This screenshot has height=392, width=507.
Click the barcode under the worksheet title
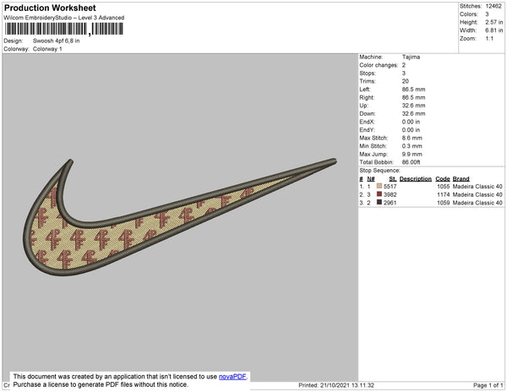tap(63, 29)
